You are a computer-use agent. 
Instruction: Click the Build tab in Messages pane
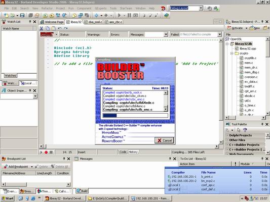(82, 191)
